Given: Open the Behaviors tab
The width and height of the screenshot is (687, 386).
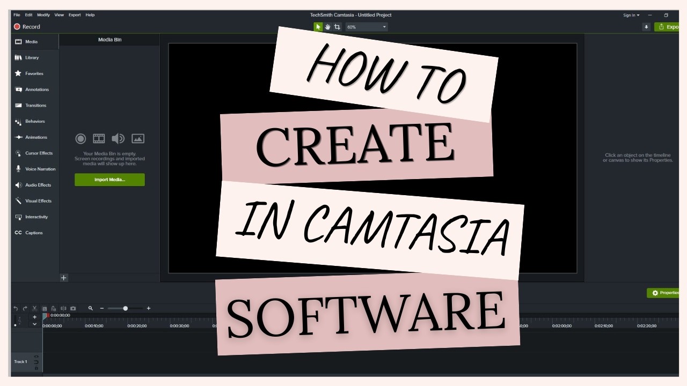Looking at the screenshot, I should tap(35, 121).
